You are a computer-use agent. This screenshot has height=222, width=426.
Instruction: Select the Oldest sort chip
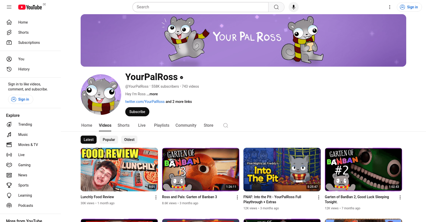click(129, 140)
